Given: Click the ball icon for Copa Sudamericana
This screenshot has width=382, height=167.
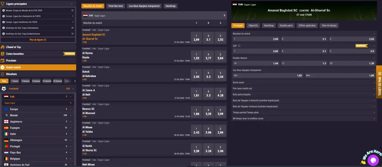Looking at the screenshot, I should pos(4,34).
